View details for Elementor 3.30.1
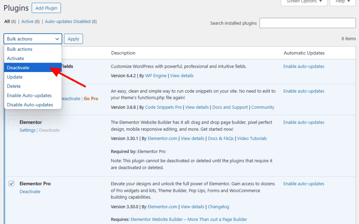 (x=192, y=138)
